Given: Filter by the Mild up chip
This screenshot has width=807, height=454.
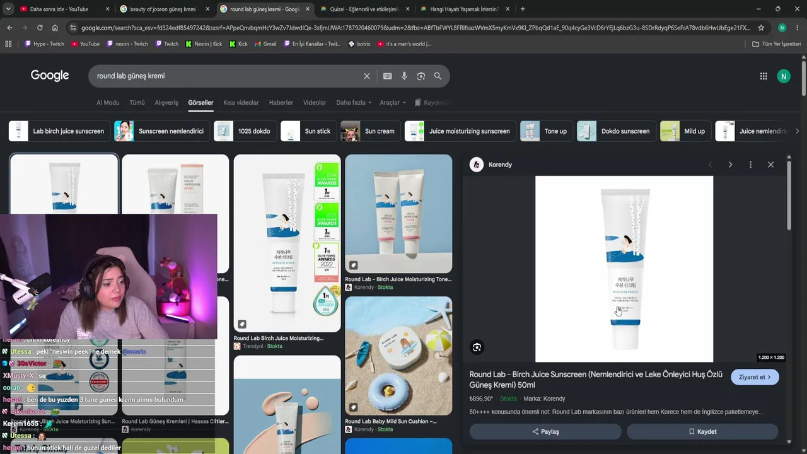Looking at the screenshot, I should tap(686, 131).
